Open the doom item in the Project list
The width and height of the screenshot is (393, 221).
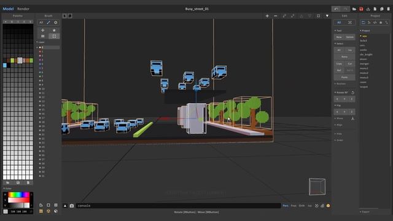coord(363,59)
